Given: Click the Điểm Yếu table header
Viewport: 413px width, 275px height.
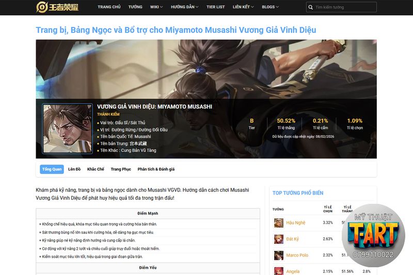Looking at the screenshot, I should [x=148, y=268].
